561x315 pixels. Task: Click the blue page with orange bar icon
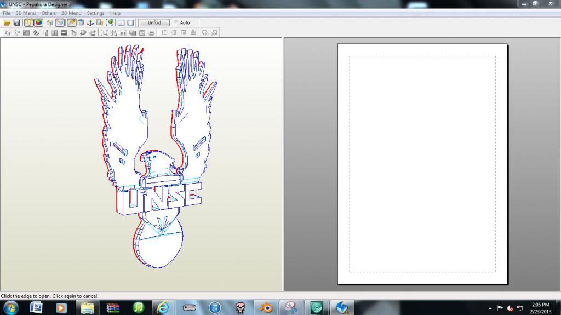coord(100,22)
